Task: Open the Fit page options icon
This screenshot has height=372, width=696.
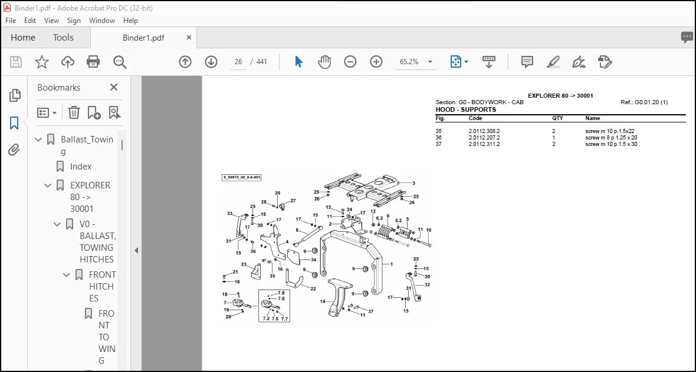Action: click(456, 62)
